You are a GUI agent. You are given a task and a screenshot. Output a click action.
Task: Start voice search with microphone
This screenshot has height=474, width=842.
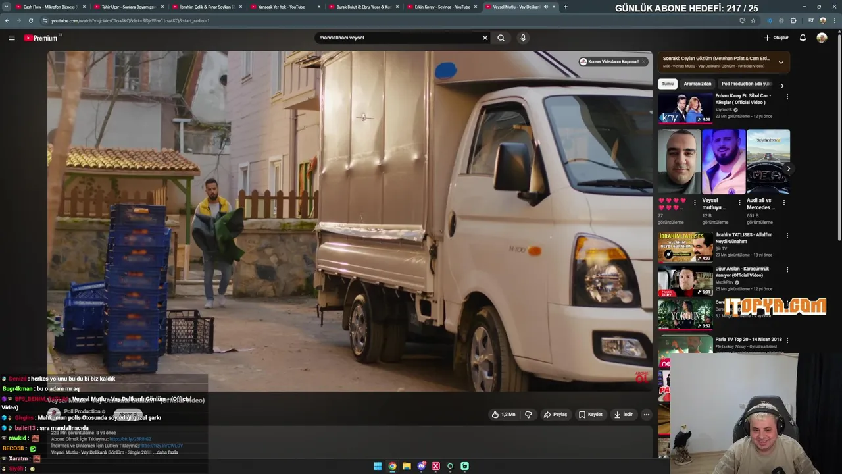pyautogui.click(x=523, y=38)
